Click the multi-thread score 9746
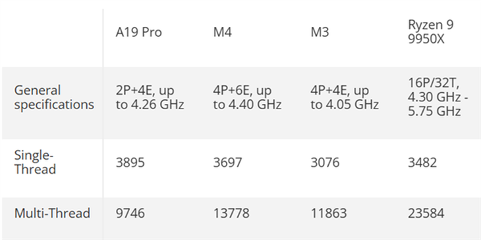This screenshot has height=240, width=481. [130, 213]
